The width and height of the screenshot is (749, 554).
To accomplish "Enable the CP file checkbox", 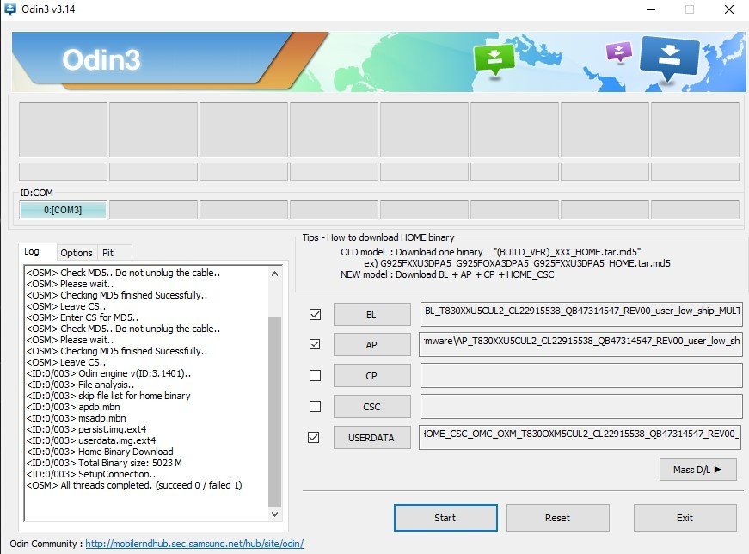I will pyautogui.click(x=315, y=376).
